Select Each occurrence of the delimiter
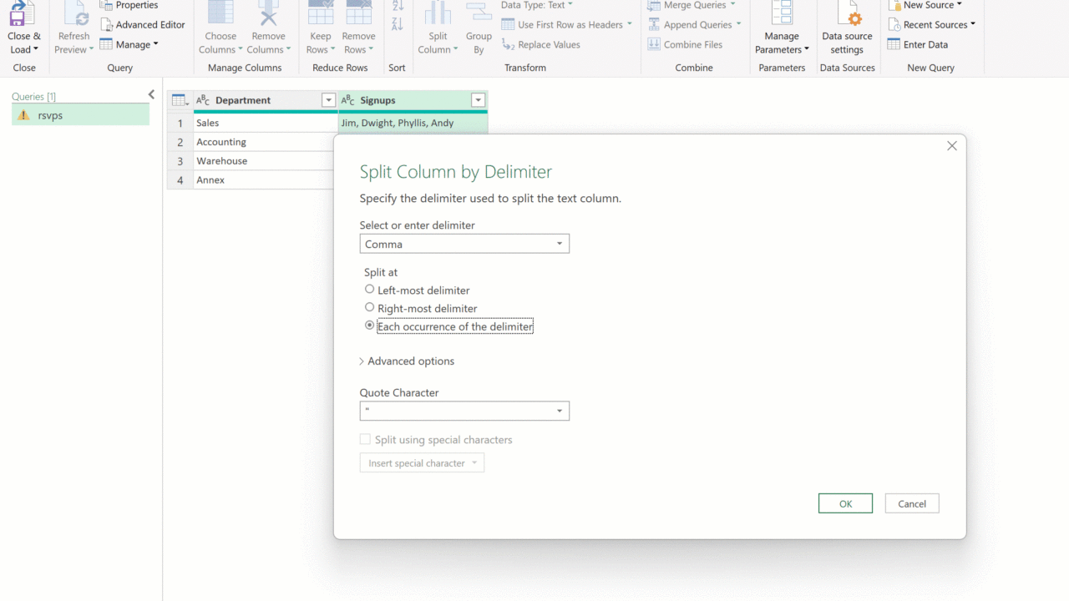This screenshot has width=1069, height=601. coord(370,326)
